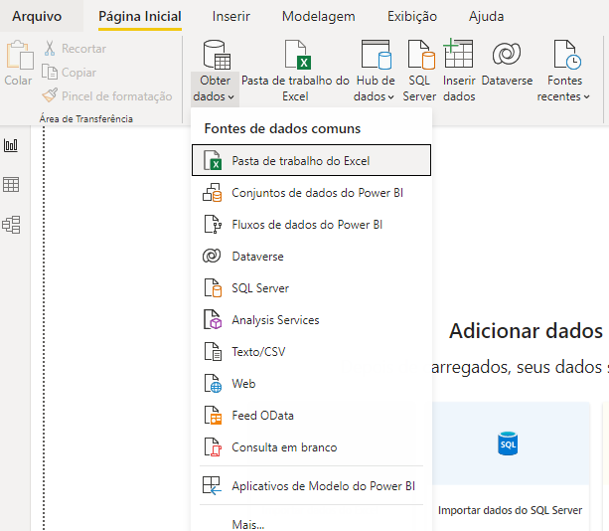This screenshot has height=531, width=609.
Task: Click the Hub de dados icon
Action: point(376,55)
